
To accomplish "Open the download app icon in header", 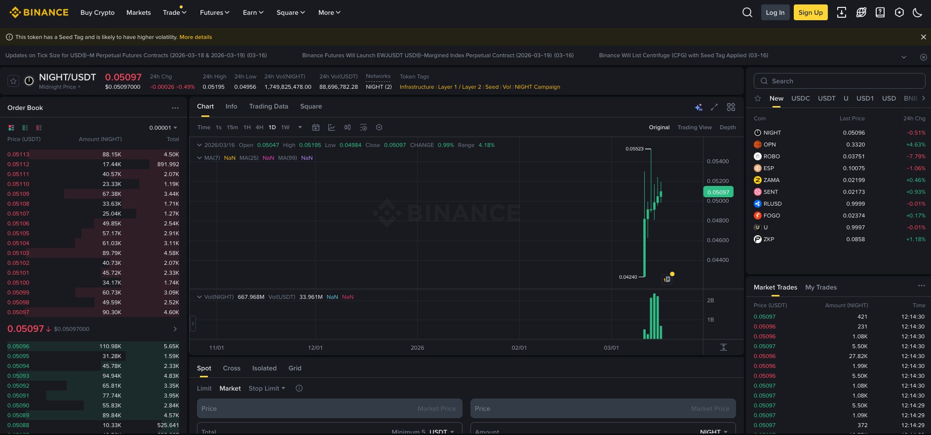I will tap(841, 13).
